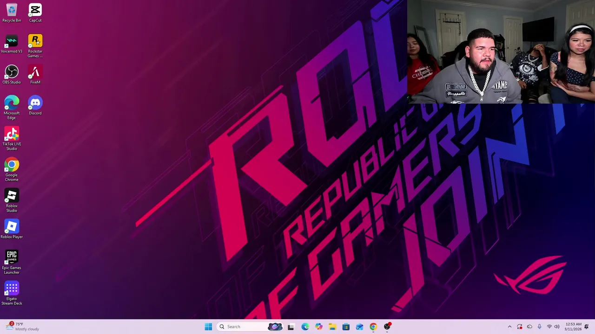Open the Windows Start menu
595x334 pixels.
pyautogui.click(x=208, y=327)
